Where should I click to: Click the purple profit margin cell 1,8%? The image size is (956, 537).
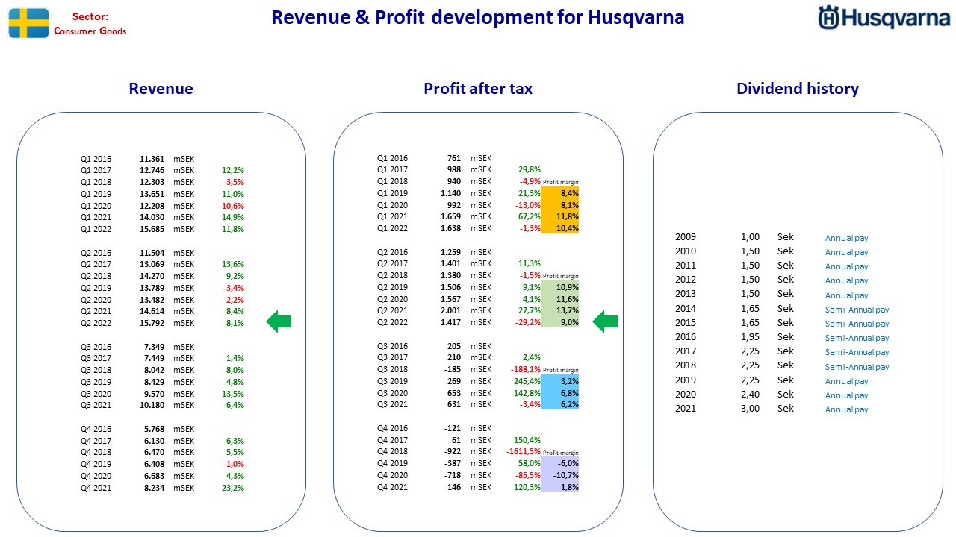pos(560,487)
